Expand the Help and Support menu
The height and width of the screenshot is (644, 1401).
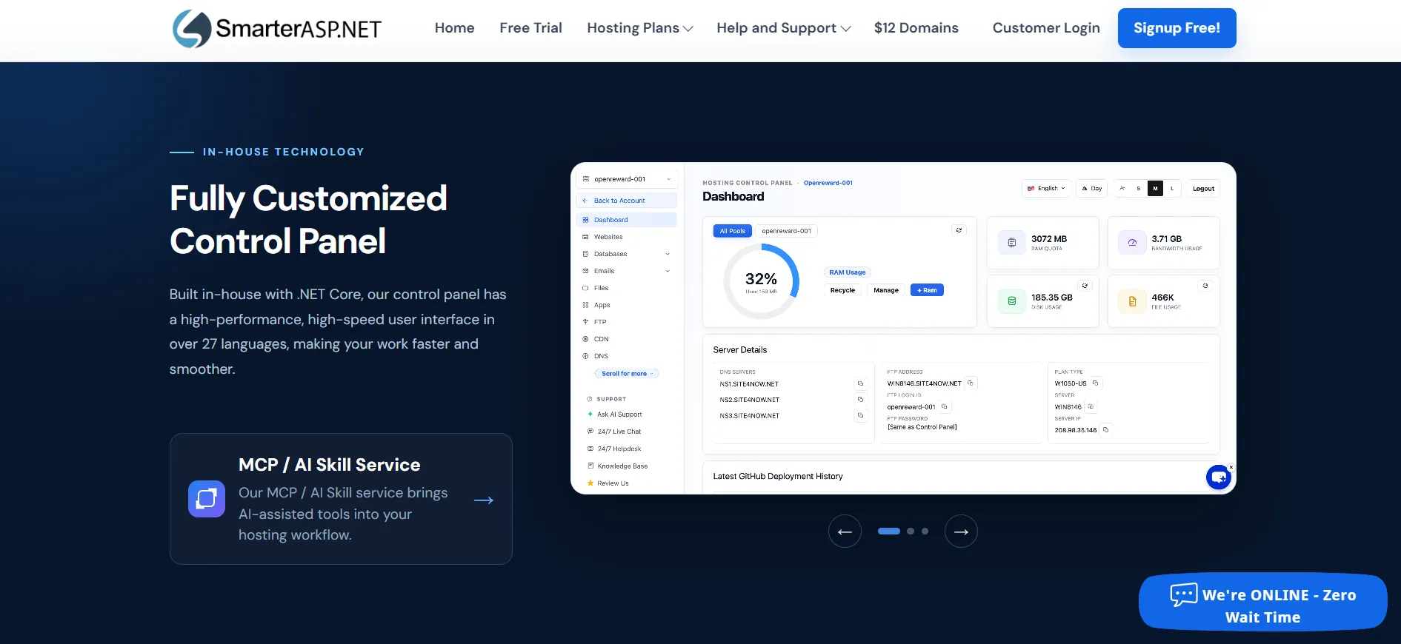(x=784, y=28)
